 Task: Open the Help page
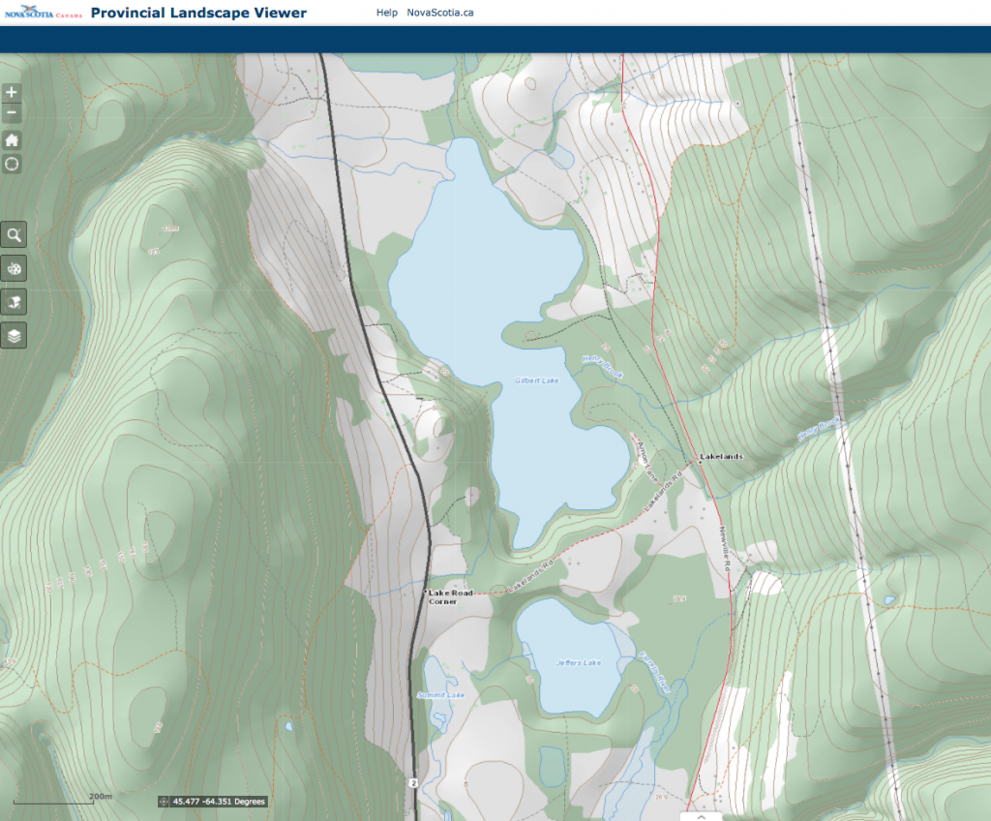(x=387, y=14)
